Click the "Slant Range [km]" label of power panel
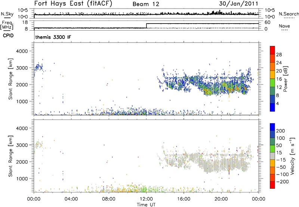This screenshot has width=299, height=207. coord(10,79)
